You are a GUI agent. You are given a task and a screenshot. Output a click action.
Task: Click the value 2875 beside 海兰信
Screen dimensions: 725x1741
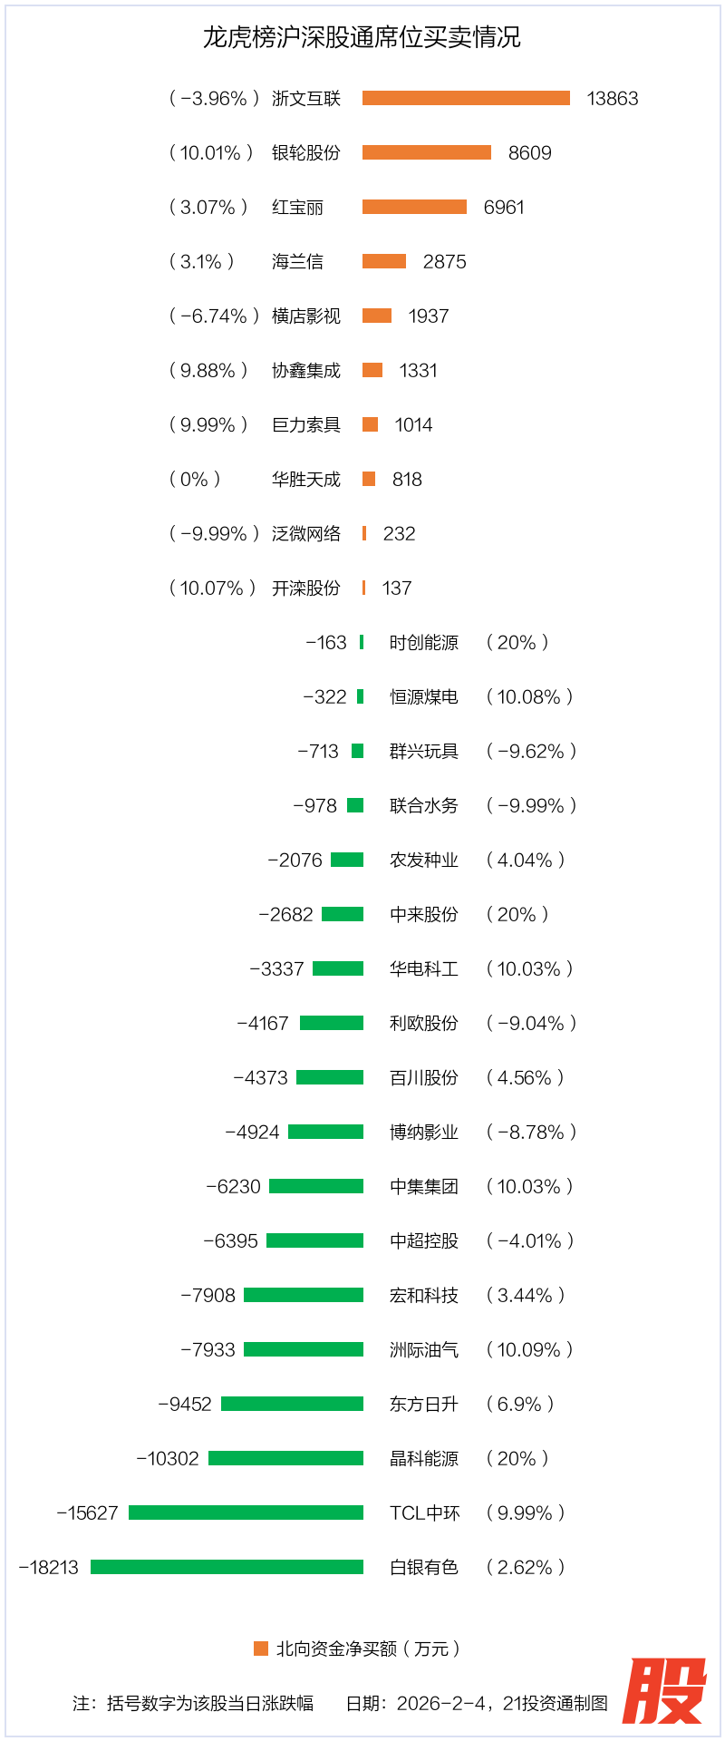pos(444,262)
